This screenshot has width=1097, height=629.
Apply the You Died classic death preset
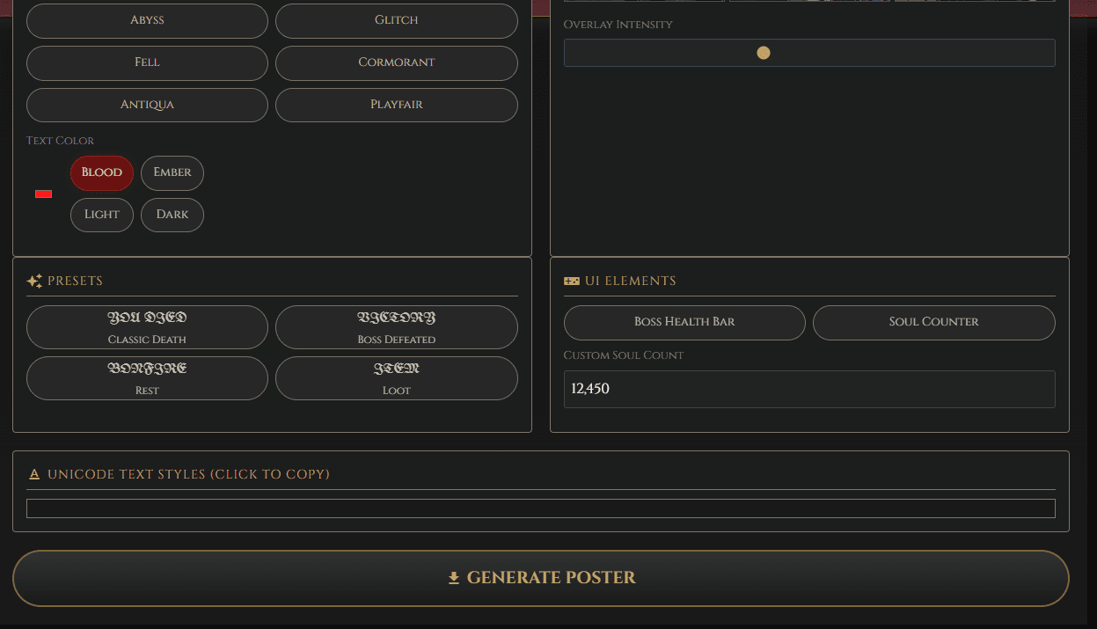pos(146,327)
